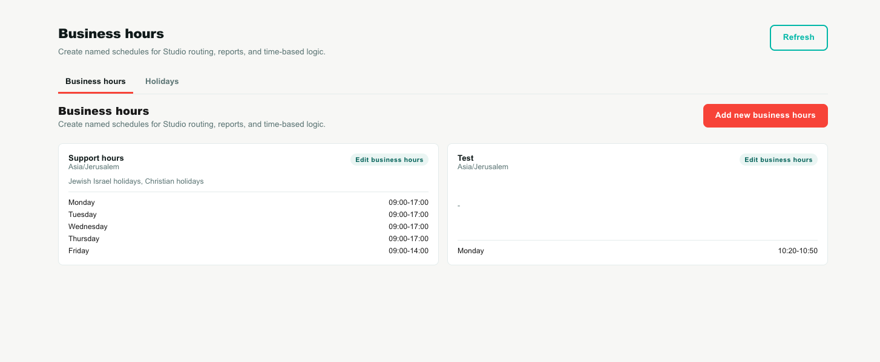Click Wednesday's 09:00-17:00 time value

[409, 227]
